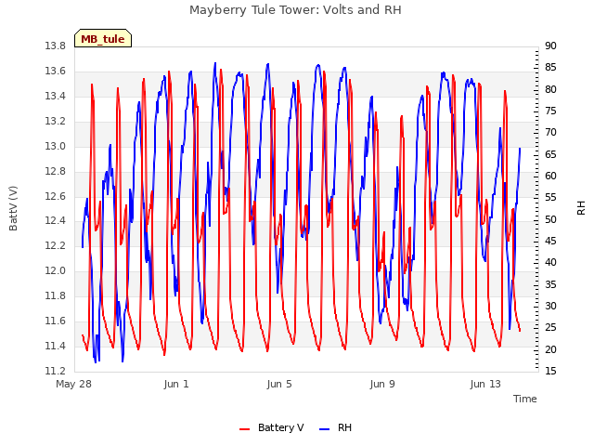This screenshot has width=594, height=446.
Task: Click the 11.2 left axis value
Action: (56, 371)
